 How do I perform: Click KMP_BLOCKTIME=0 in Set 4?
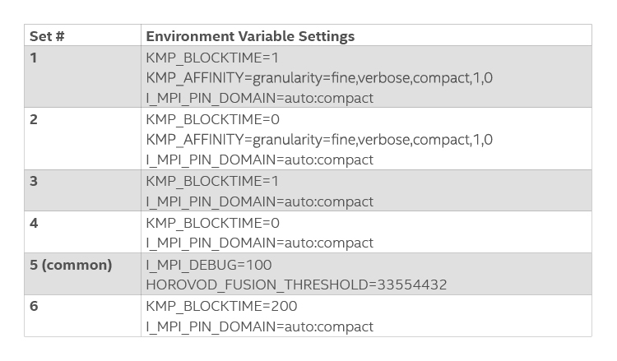[x=212, y=223]
